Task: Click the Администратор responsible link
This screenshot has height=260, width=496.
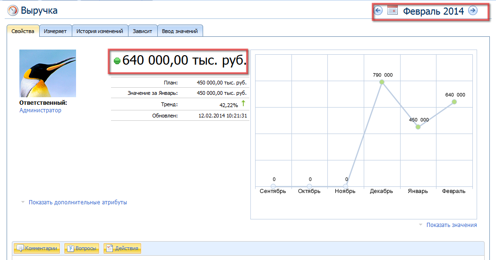Action: coord(40,110)
